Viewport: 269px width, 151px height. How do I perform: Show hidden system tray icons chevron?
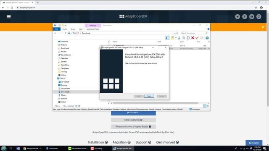pyautogui.click(x=241, y=148)
